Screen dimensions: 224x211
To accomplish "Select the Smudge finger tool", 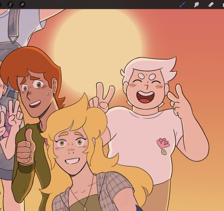I will click(x=197, y=5).
